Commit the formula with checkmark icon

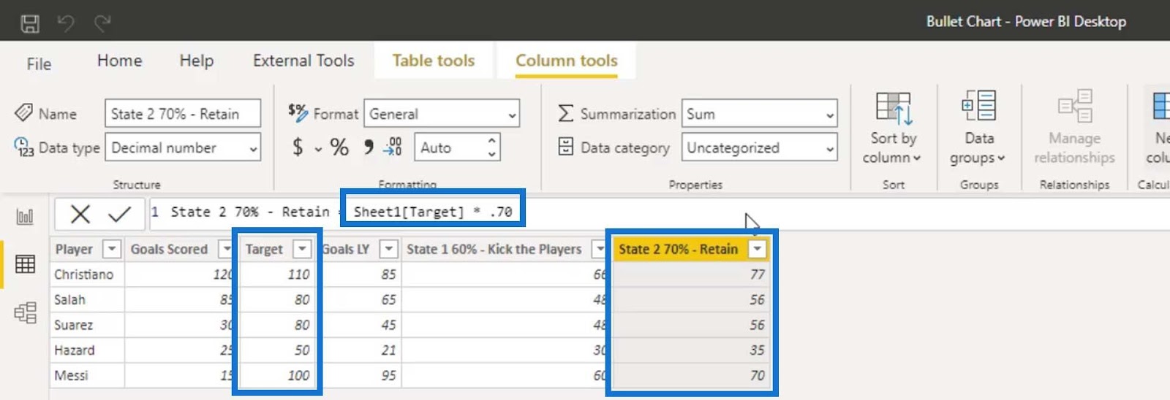click(119, 214)
